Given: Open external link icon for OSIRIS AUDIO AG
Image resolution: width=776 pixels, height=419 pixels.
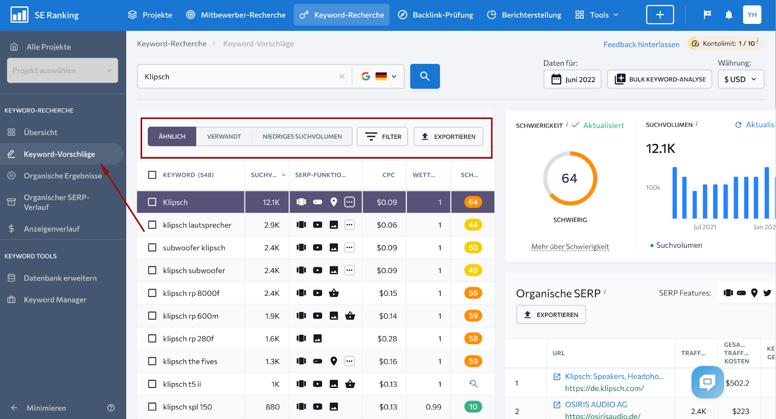Looking at the screenshot, I should [x=557, y=404].
